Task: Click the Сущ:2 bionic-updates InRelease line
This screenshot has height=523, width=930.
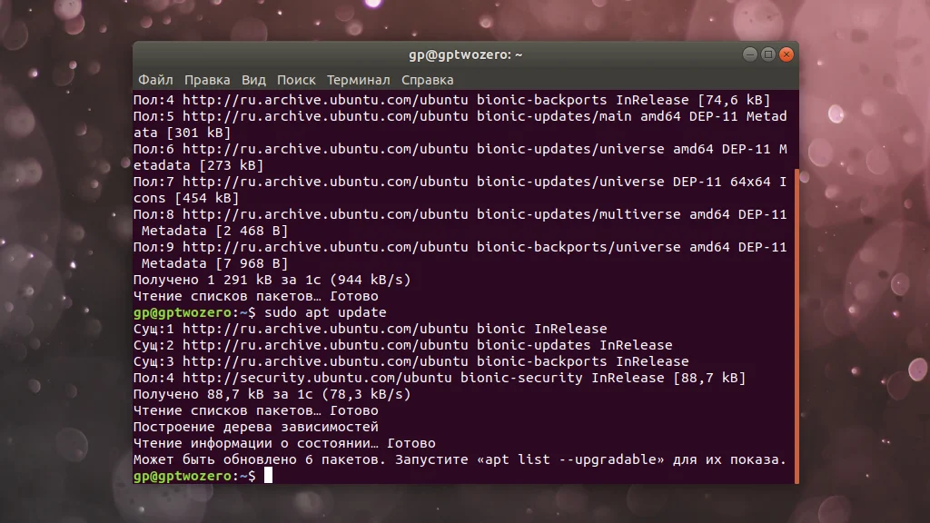Action: (x=402, y=345)
